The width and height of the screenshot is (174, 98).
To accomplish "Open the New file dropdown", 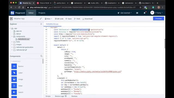I will pos(48,19).
